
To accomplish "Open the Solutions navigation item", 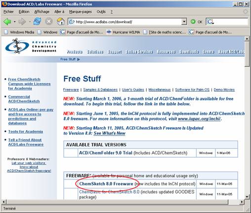I will coord(95,52).
